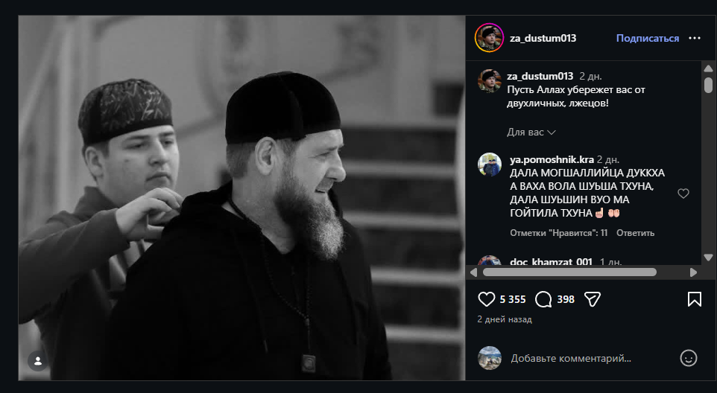Reply to comment via "Ответить"
The height and width of the screenshot is (393, 717).
pyautogui.click(x=635, y=233)
